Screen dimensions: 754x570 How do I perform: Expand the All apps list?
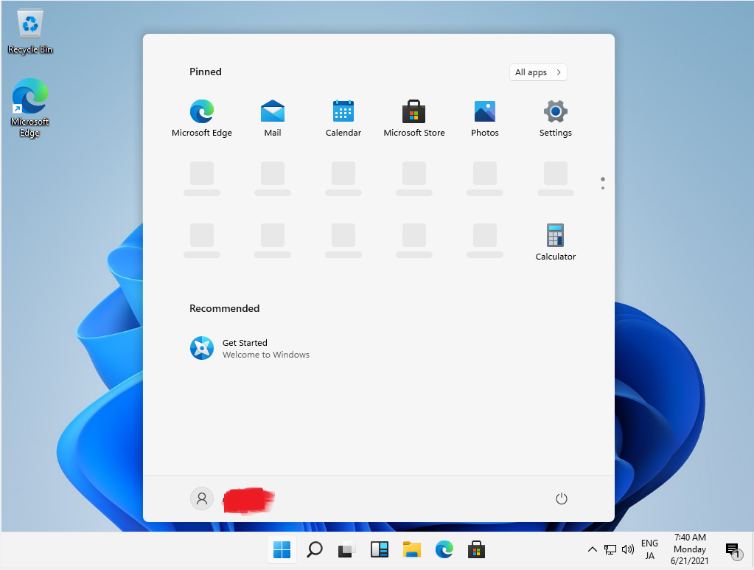[x=538, y=72]
